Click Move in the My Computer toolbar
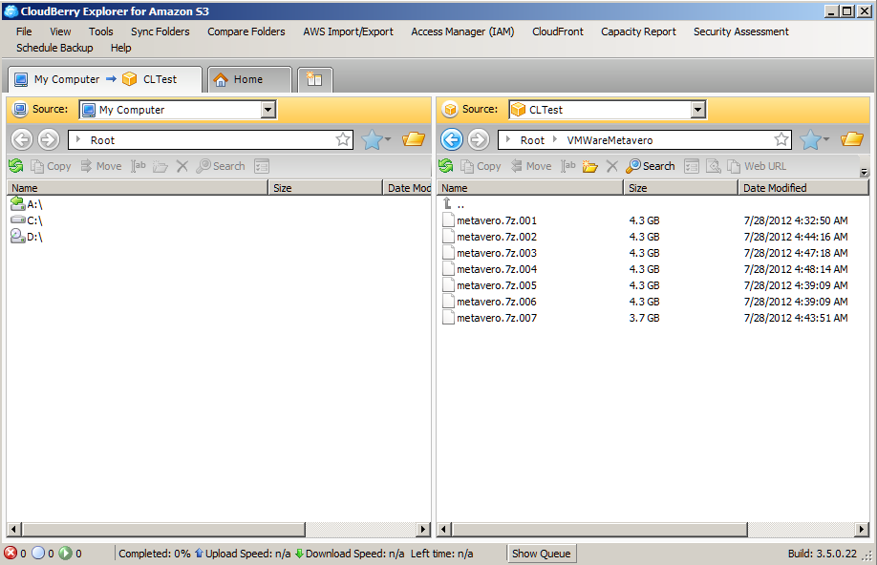This screenshot has width=877, height=565. (101, 166)
